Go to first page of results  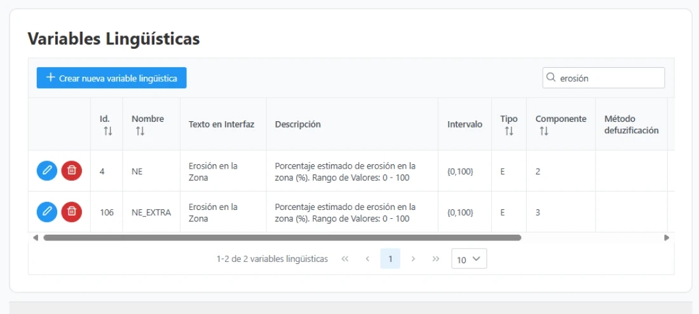click(345, 259)
